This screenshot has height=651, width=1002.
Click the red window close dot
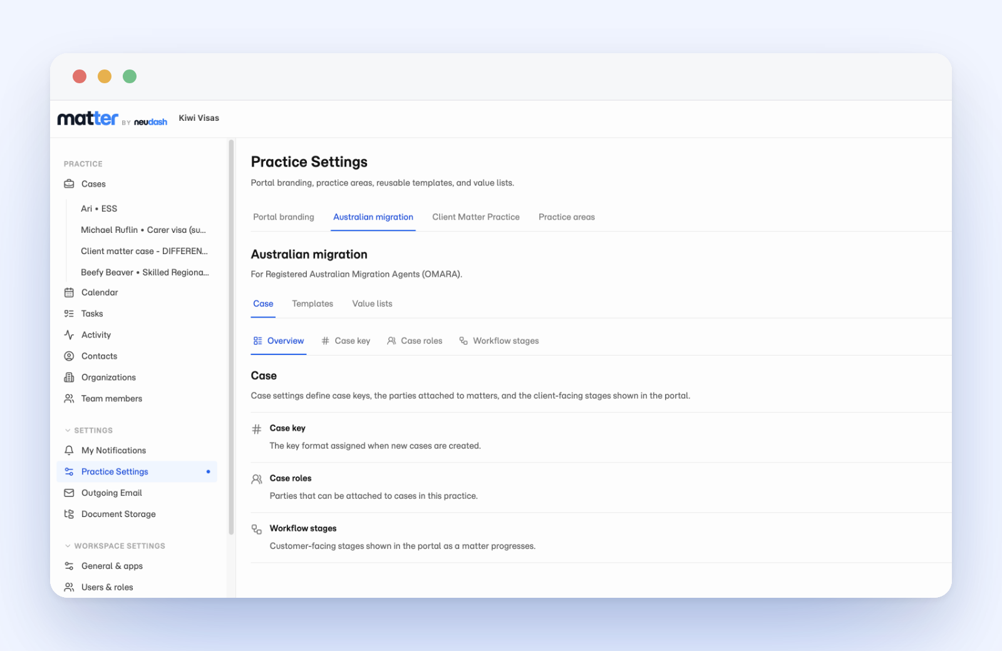tap(80, 76)
